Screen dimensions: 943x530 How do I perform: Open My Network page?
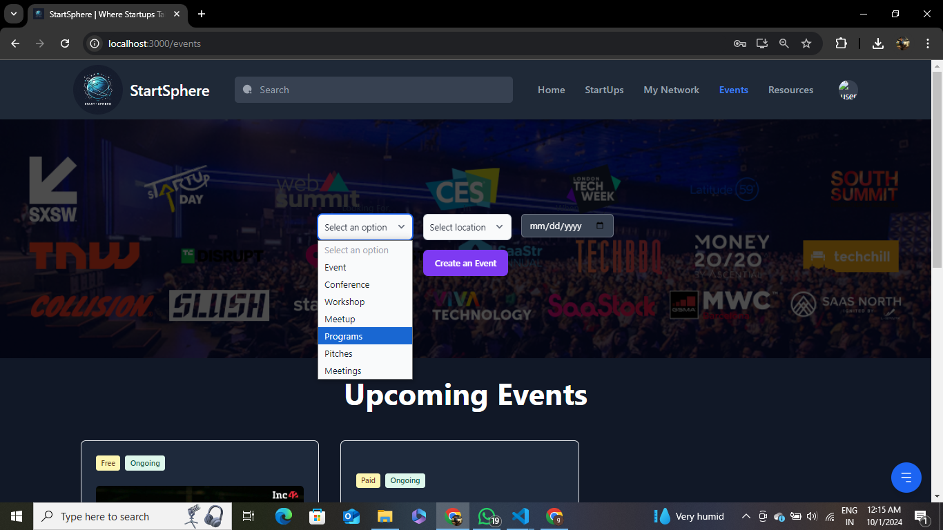click(671, 90)
